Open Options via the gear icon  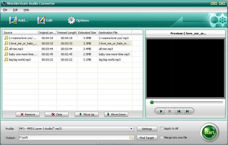click(71, 20)
